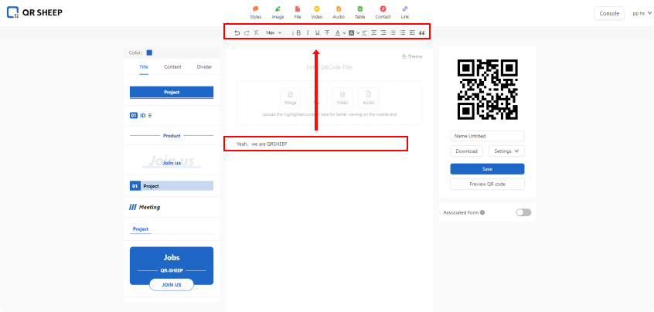Go to QR SHEEP home logo
The height and width of the screenshot is (312, 654).
(x=35, y=12)
